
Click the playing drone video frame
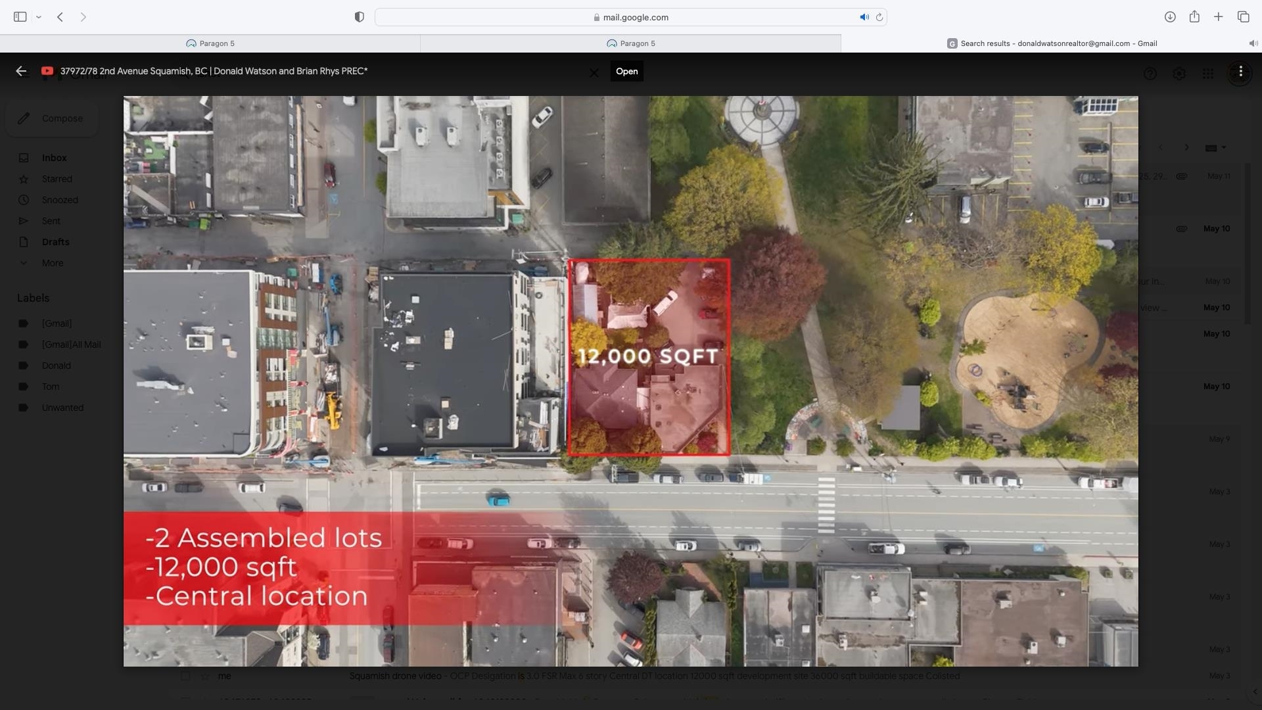630,381
